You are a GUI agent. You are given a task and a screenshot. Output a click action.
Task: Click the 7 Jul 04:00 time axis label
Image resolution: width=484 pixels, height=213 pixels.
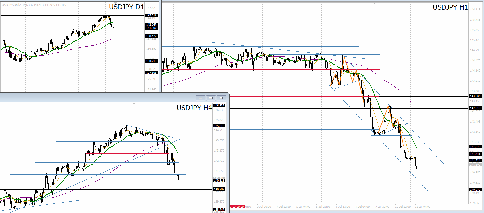[362, 207]
